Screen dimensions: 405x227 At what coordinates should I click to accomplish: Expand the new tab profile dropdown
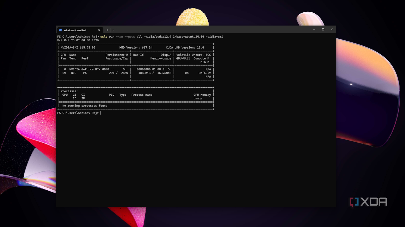113,30
